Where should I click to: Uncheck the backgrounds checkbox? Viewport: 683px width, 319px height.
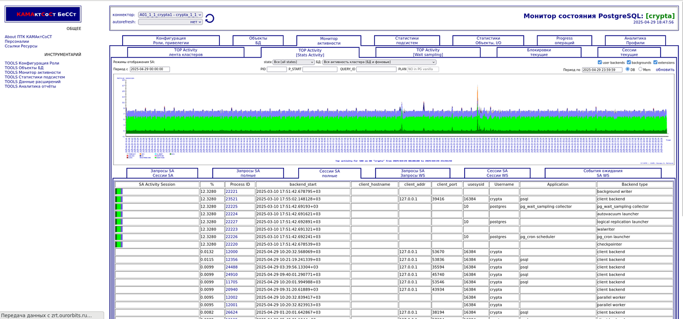coord(629,63)
